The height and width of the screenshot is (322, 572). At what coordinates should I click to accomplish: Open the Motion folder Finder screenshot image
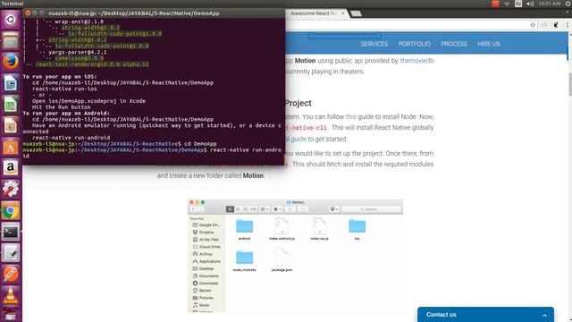coord(296,256)
